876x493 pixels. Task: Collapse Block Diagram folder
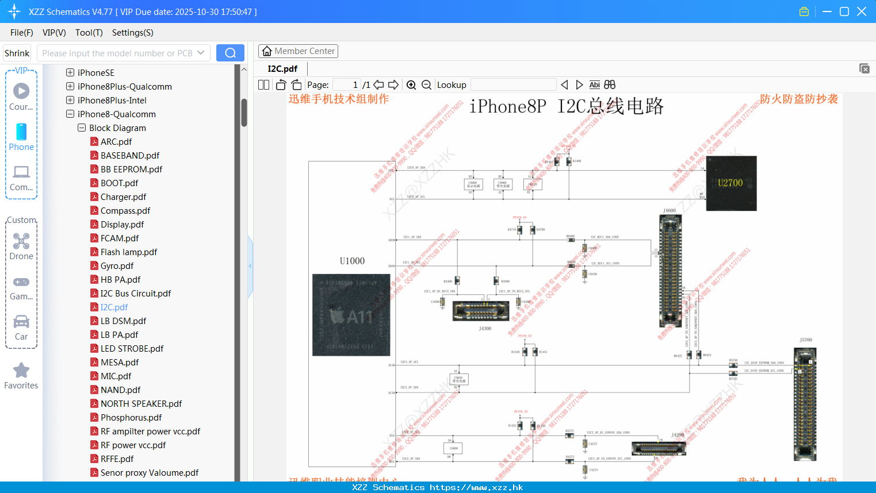[x=82, y=128]
